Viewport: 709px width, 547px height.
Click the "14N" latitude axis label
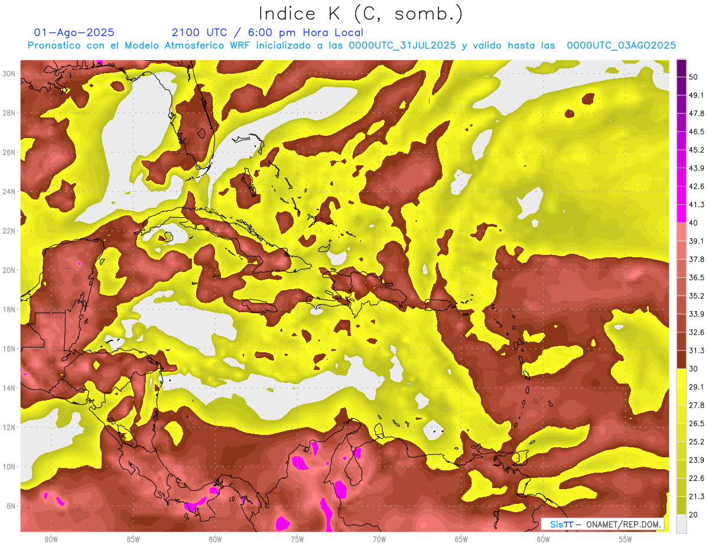(10, 388)
